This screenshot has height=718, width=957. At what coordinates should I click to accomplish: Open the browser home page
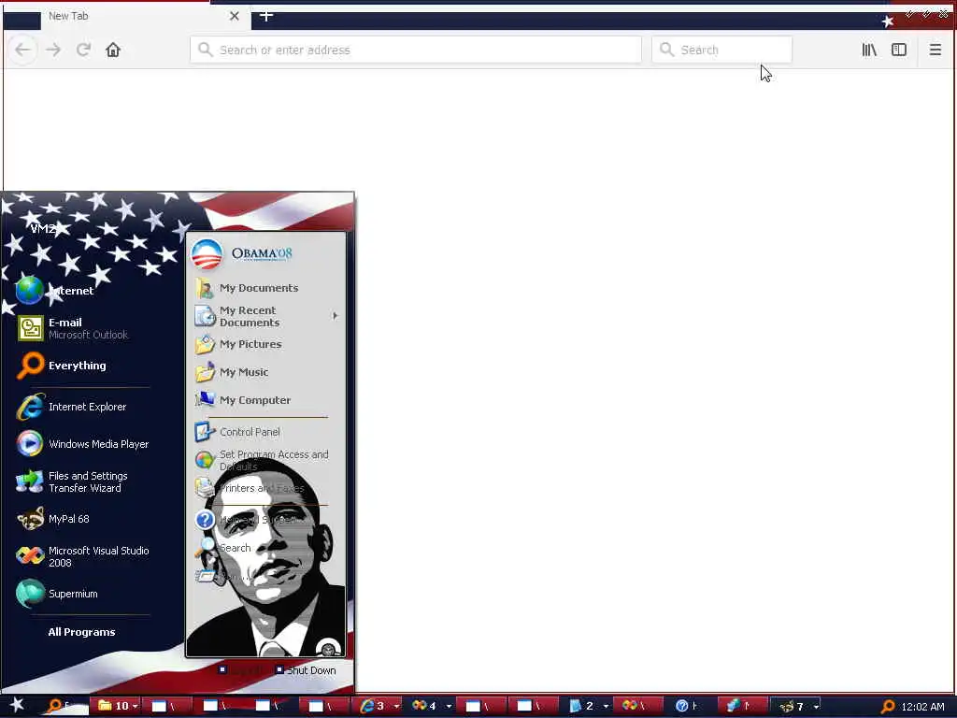point(113,50)
